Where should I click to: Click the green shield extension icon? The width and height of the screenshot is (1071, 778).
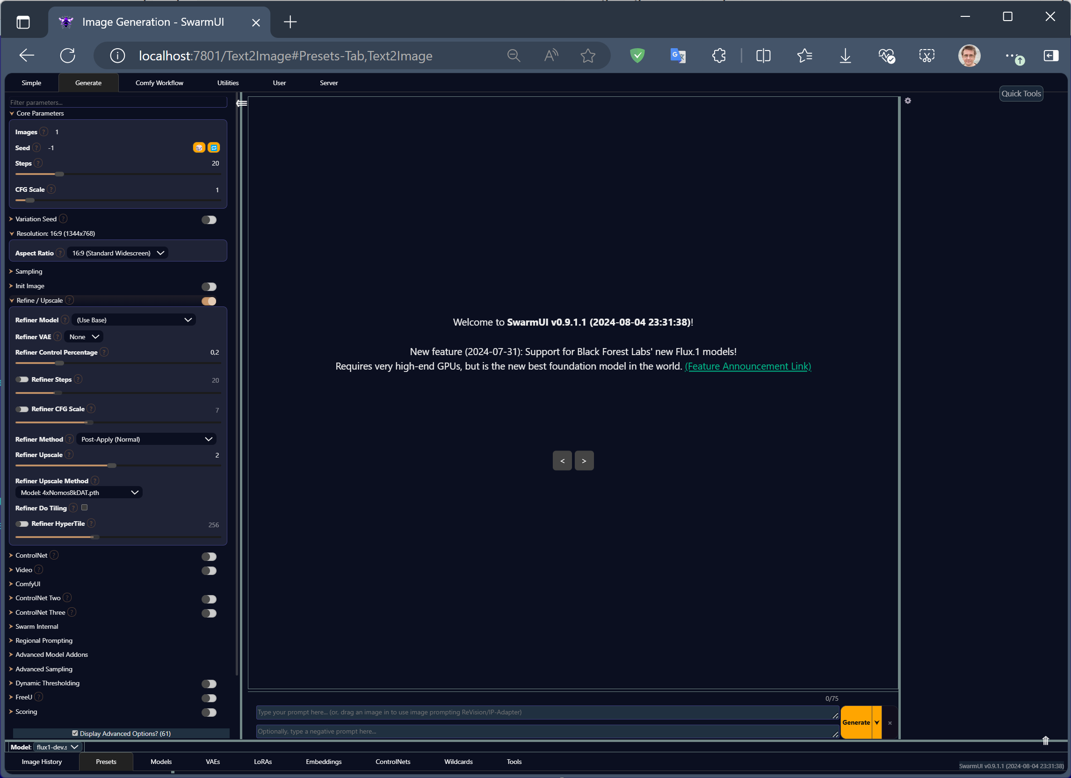point(637,56)
